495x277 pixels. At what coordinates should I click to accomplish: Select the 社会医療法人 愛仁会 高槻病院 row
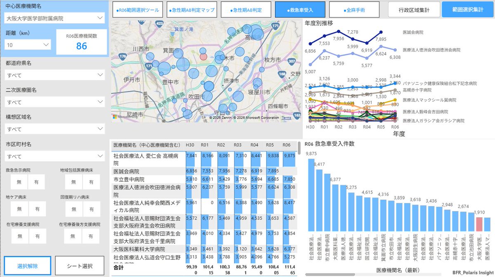point(204,159)
